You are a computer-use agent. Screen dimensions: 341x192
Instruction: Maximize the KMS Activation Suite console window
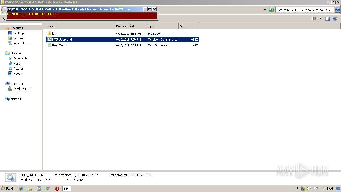pyautogui.click(x=150, y=9)
